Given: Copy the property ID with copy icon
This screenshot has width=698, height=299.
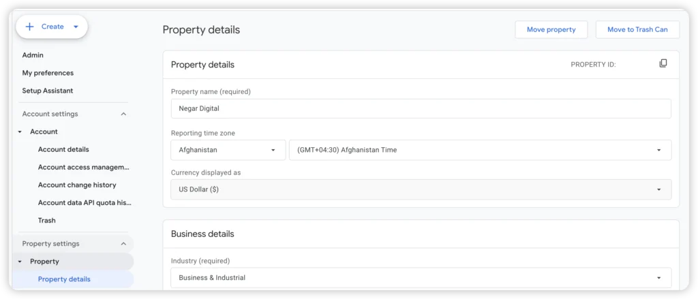Looking at the screenshot, I should 663,63.
